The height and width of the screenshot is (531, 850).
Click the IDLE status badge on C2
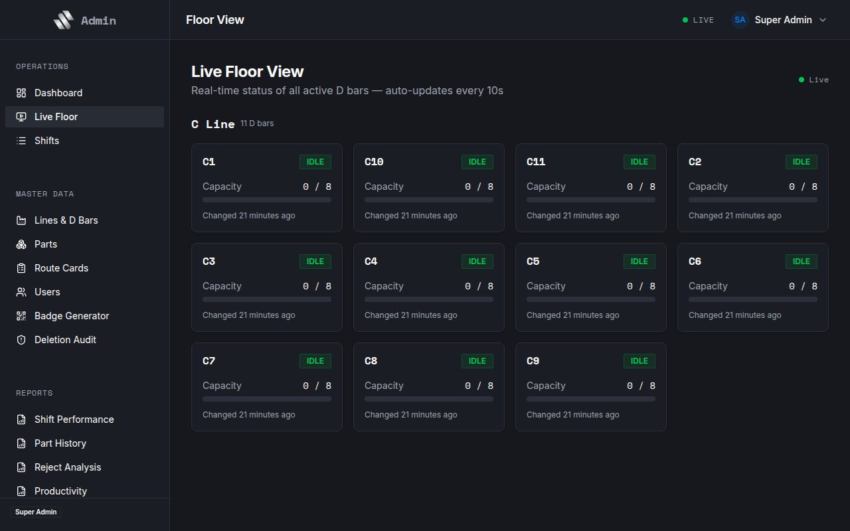point(802,162)
